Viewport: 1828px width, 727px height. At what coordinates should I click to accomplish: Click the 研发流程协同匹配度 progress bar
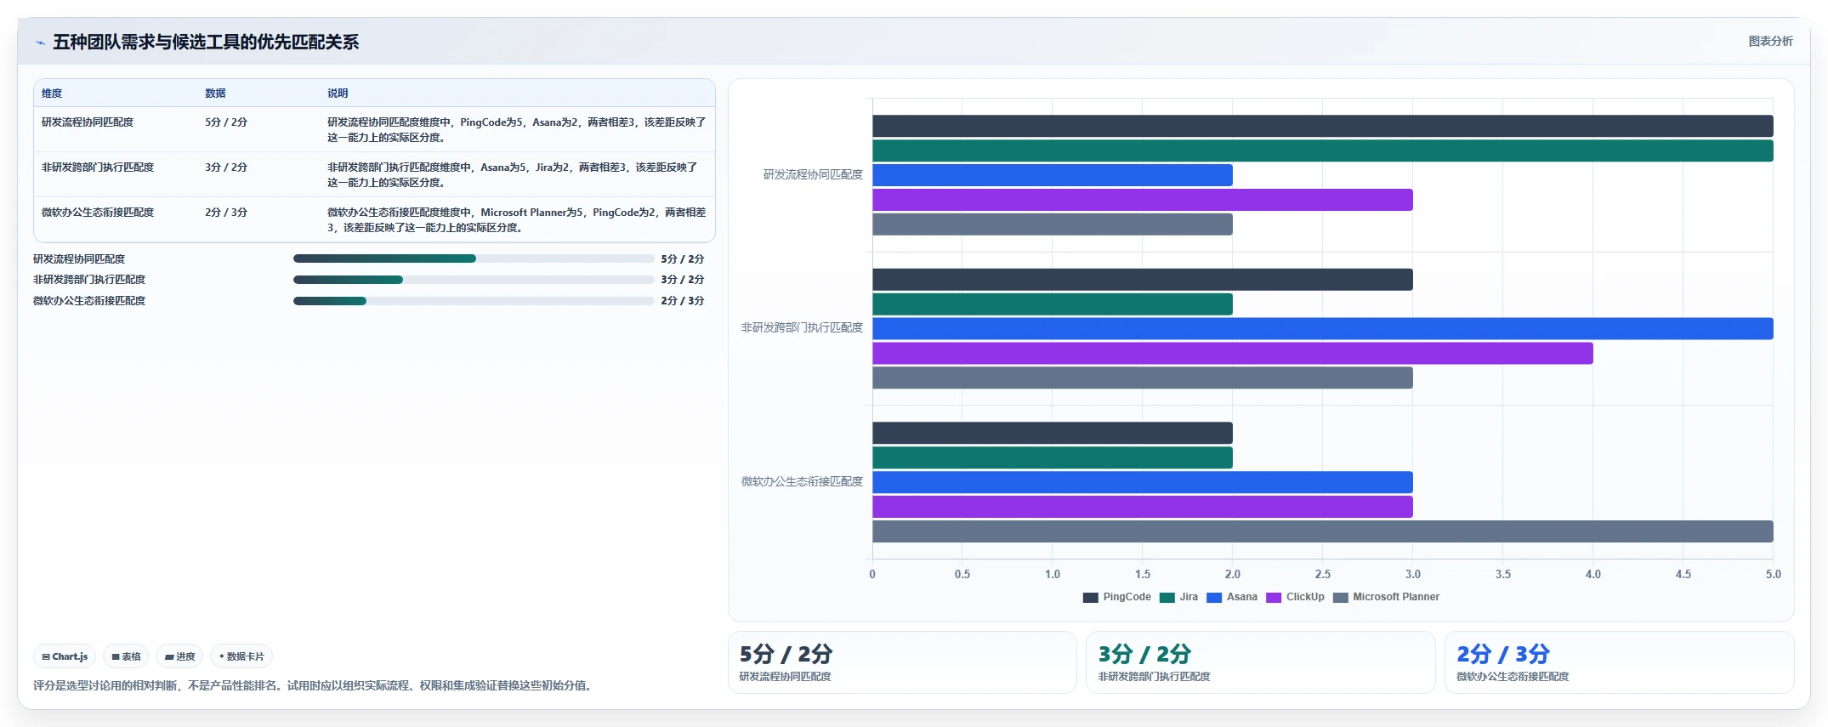tap(474, 258)
